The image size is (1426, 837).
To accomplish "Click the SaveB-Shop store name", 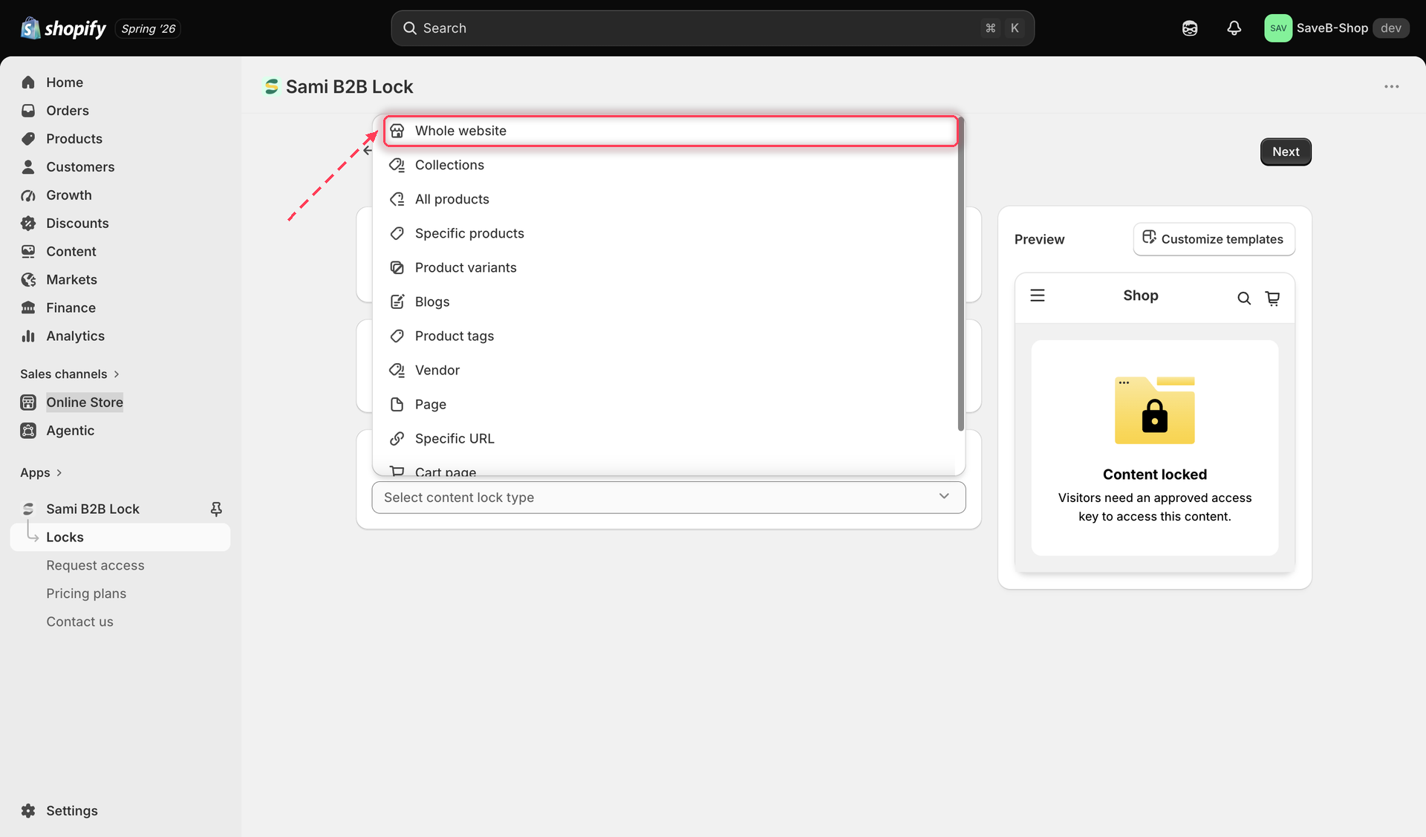I will [1332, 28].
